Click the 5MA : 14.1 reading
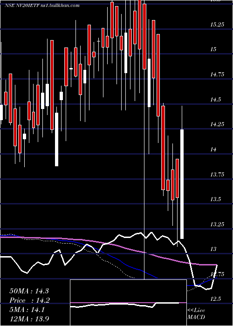Image resolution: width=233 pixels, height=326 pixels. coord(27,310)
